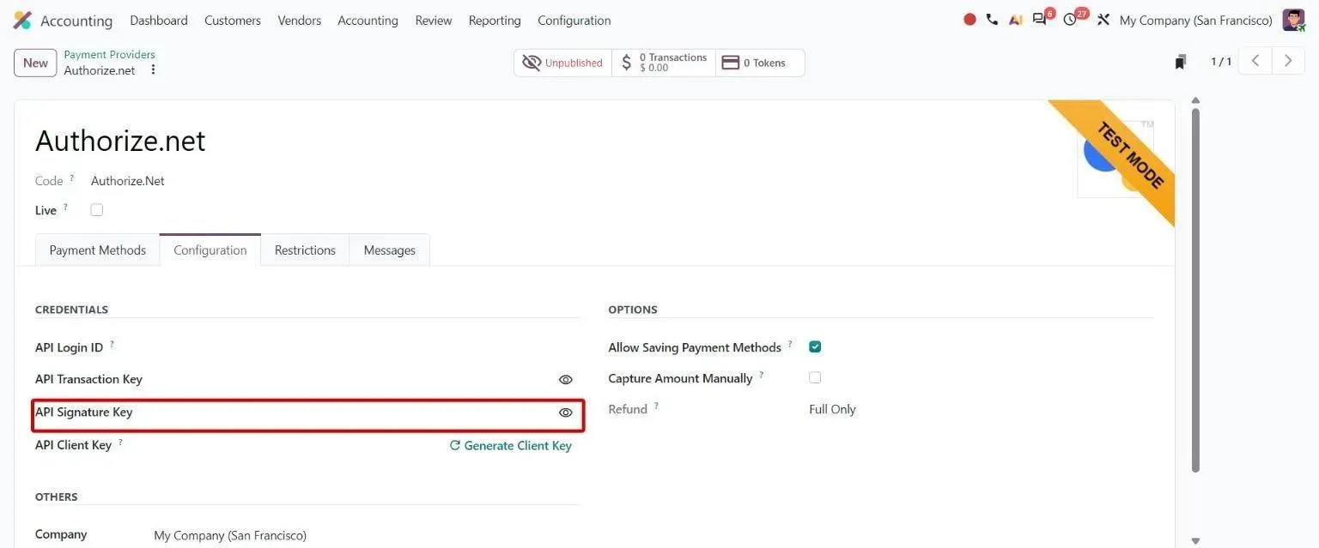This screenshot has width=1319, height=548.
Task: Click the API Transaction Key input field
Action: tap(354, 379)
